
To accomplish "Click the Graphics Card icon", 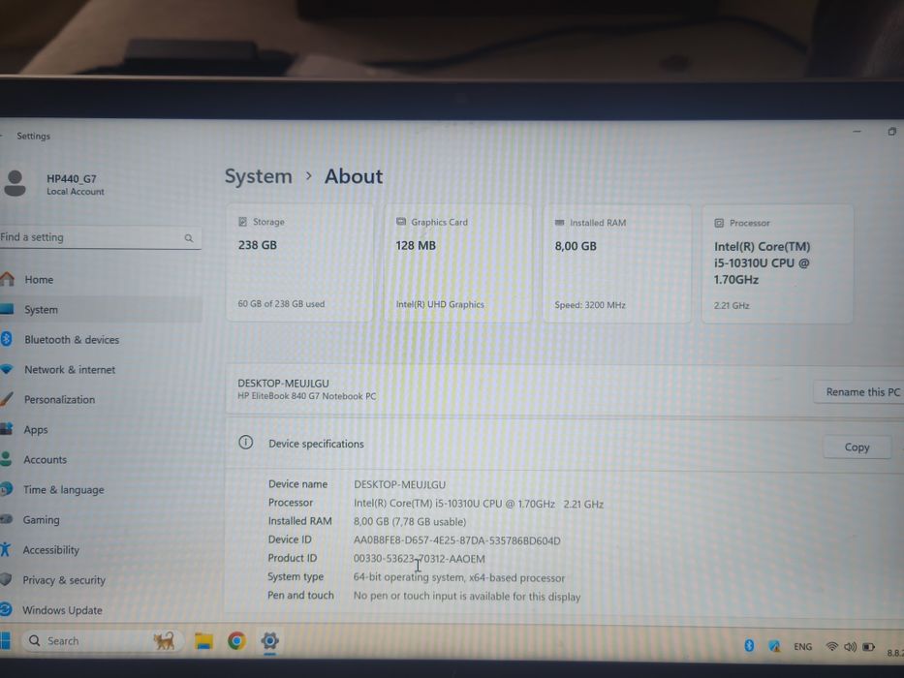I will [x=401, y=222].
